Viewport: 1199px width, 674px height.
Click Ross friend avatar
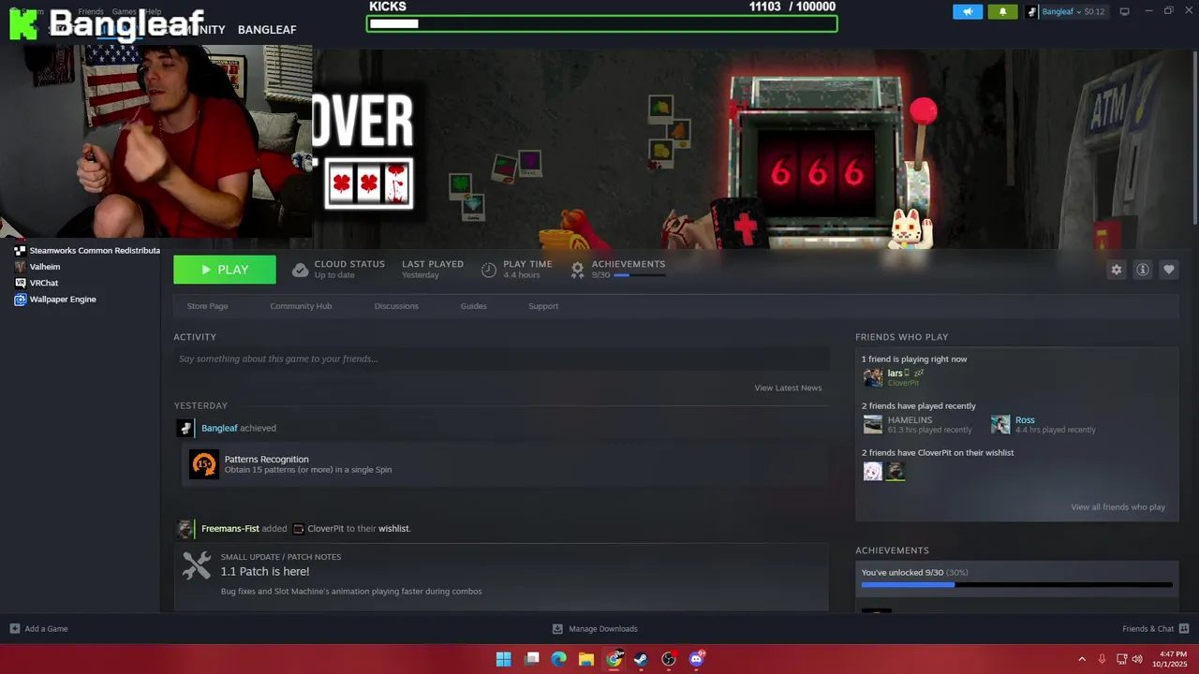point(1000,424)
